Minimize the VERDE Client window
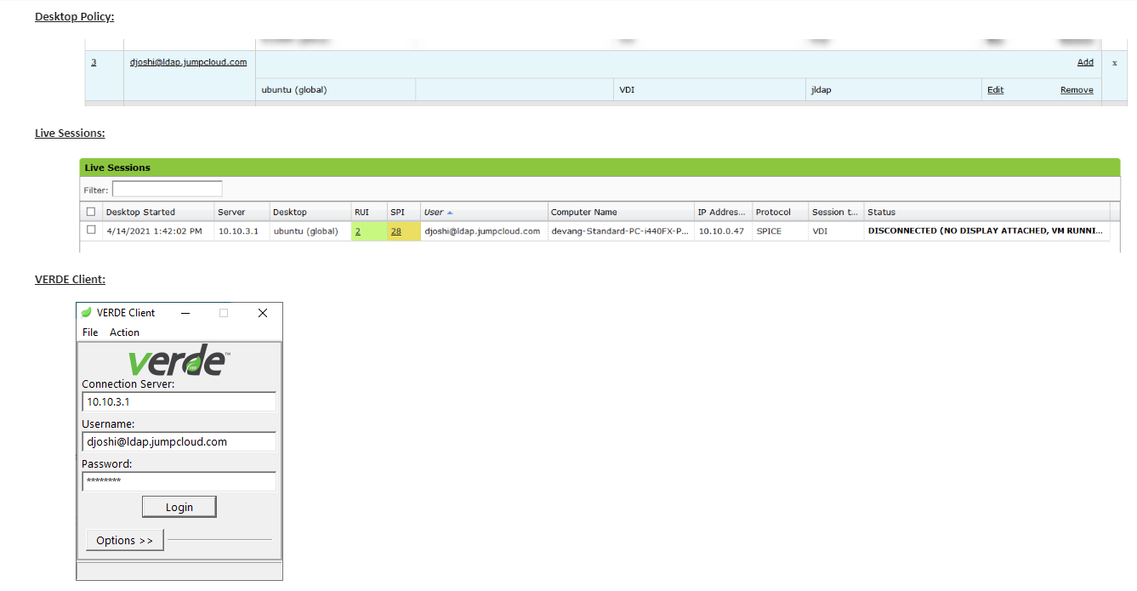The height and width of the screenshot is (591, 1137). 185,313
